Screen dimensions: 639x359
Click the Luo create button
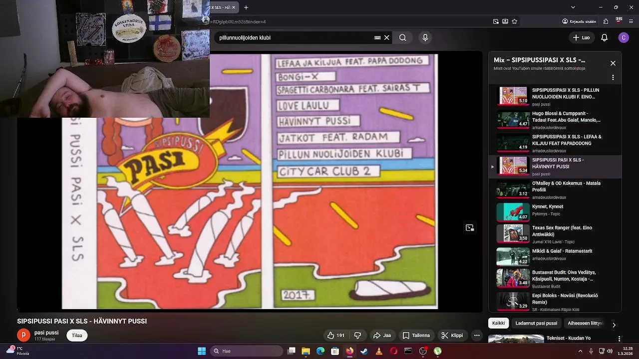[581, 37]
